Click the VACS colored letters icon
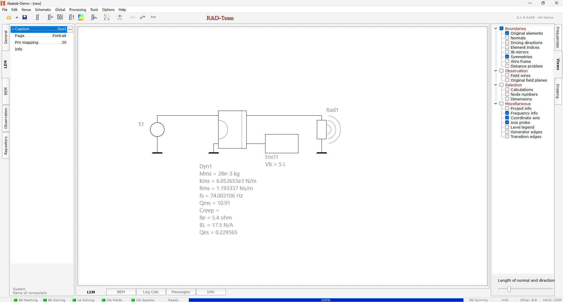 click(107, 18)
